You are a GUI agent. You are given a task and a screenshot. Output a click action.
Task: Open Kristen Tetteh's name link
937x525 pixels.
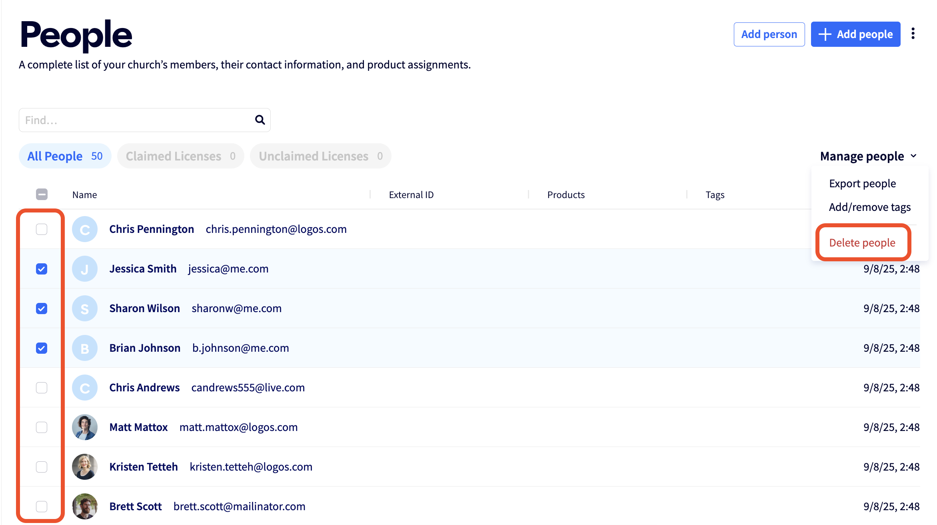click(144, 467)
